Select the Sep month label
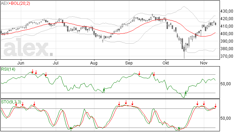This screenshot has height=132, width=236. (129, 63)
